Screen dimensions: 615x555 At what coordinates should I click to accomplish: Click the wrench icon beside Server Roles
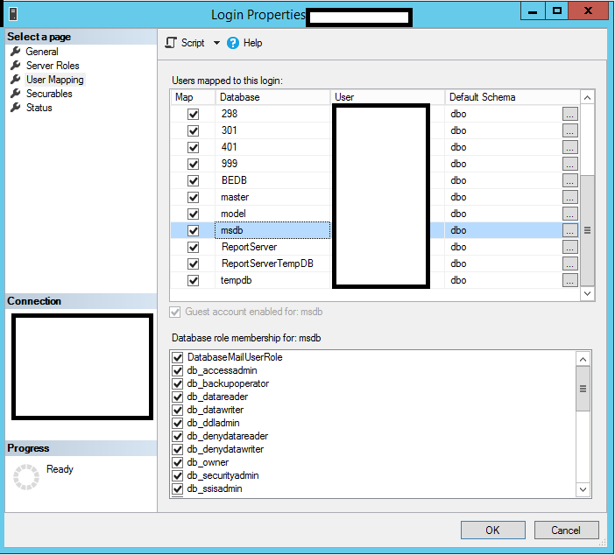pyautogui.click(x=16, y=66)
